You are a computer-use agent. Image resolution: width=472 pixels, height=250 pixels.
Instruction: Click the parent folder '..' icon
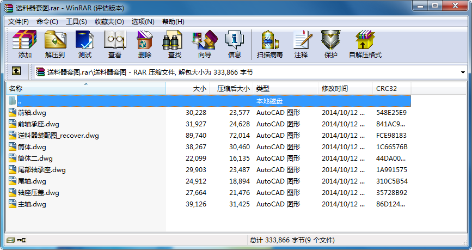click(x=13, y=101)
